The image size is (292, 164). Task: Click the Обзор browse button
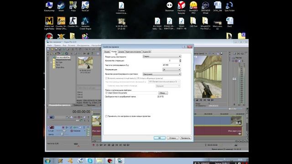coord(163,93)
